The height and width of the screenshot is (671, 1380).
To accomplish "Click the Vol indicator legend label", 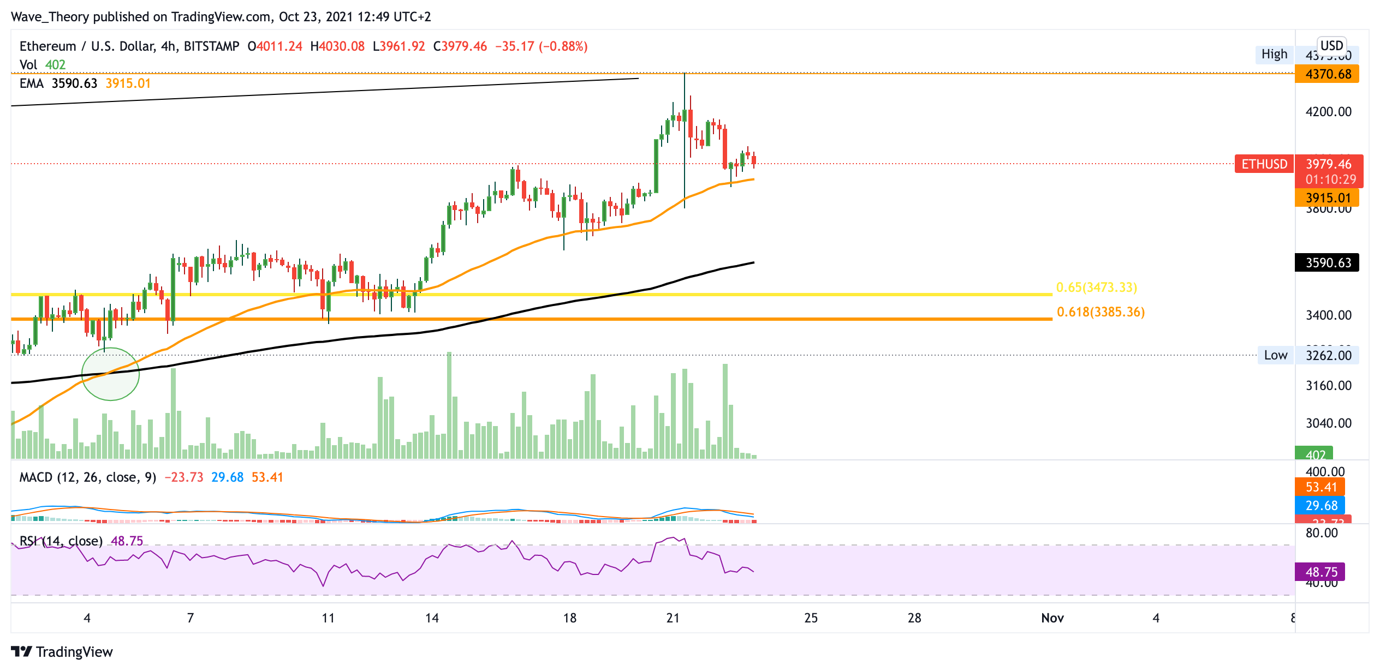I will point(28,65).
